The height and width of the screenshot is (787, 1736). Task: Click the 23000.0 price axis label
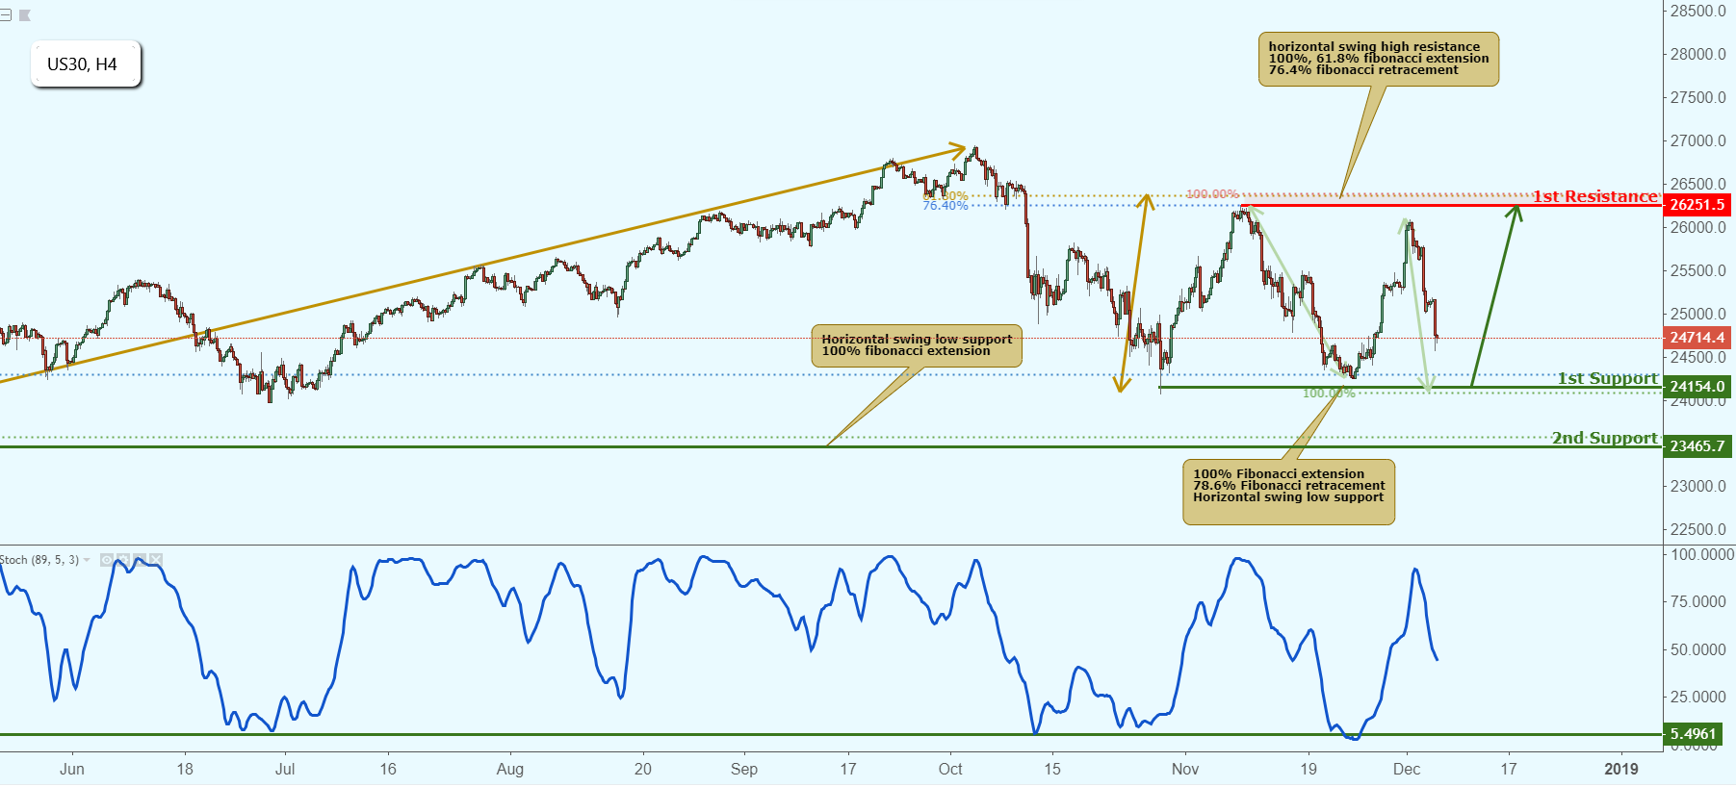click(x=1698, y=487)
